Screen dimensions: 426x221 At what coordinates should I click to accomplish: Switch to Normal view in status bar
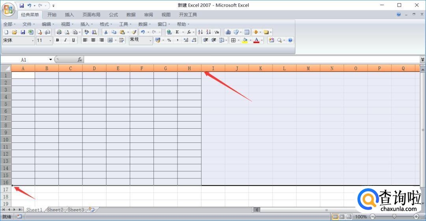[x=335, y=217]
